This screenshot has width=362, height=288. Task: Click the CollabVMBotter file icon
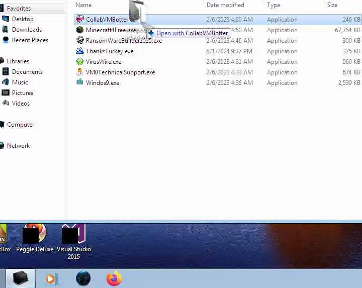80,19
